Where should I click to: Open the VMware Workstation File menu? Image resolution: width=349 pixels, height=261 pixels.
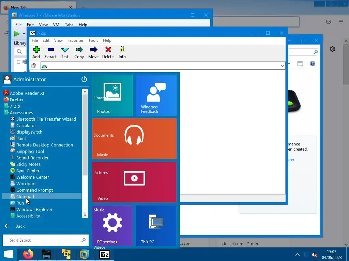tap(18, 24)
